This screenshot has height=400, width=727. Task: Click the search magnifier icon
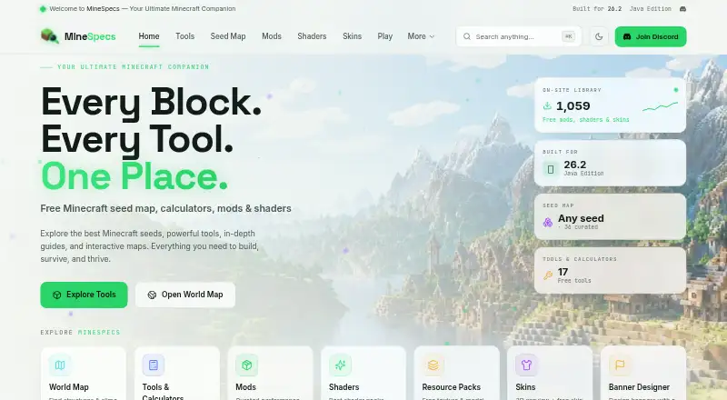[x=467, y=36]
